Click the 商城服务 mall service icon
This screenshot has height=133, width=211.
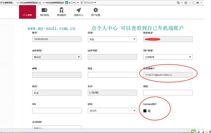click(x=61, y=11)
